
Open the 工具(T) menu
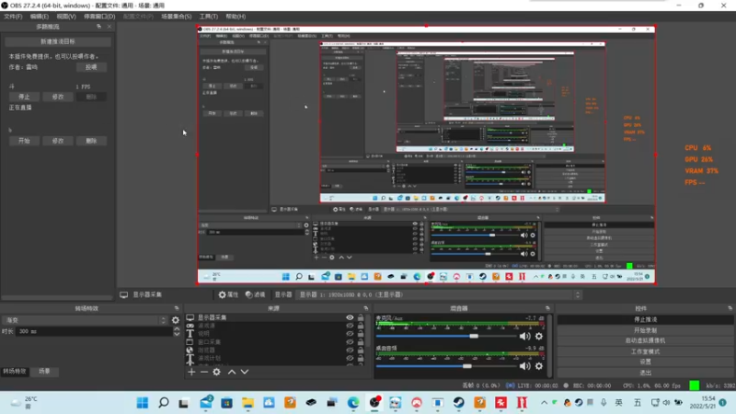(209, 17)
